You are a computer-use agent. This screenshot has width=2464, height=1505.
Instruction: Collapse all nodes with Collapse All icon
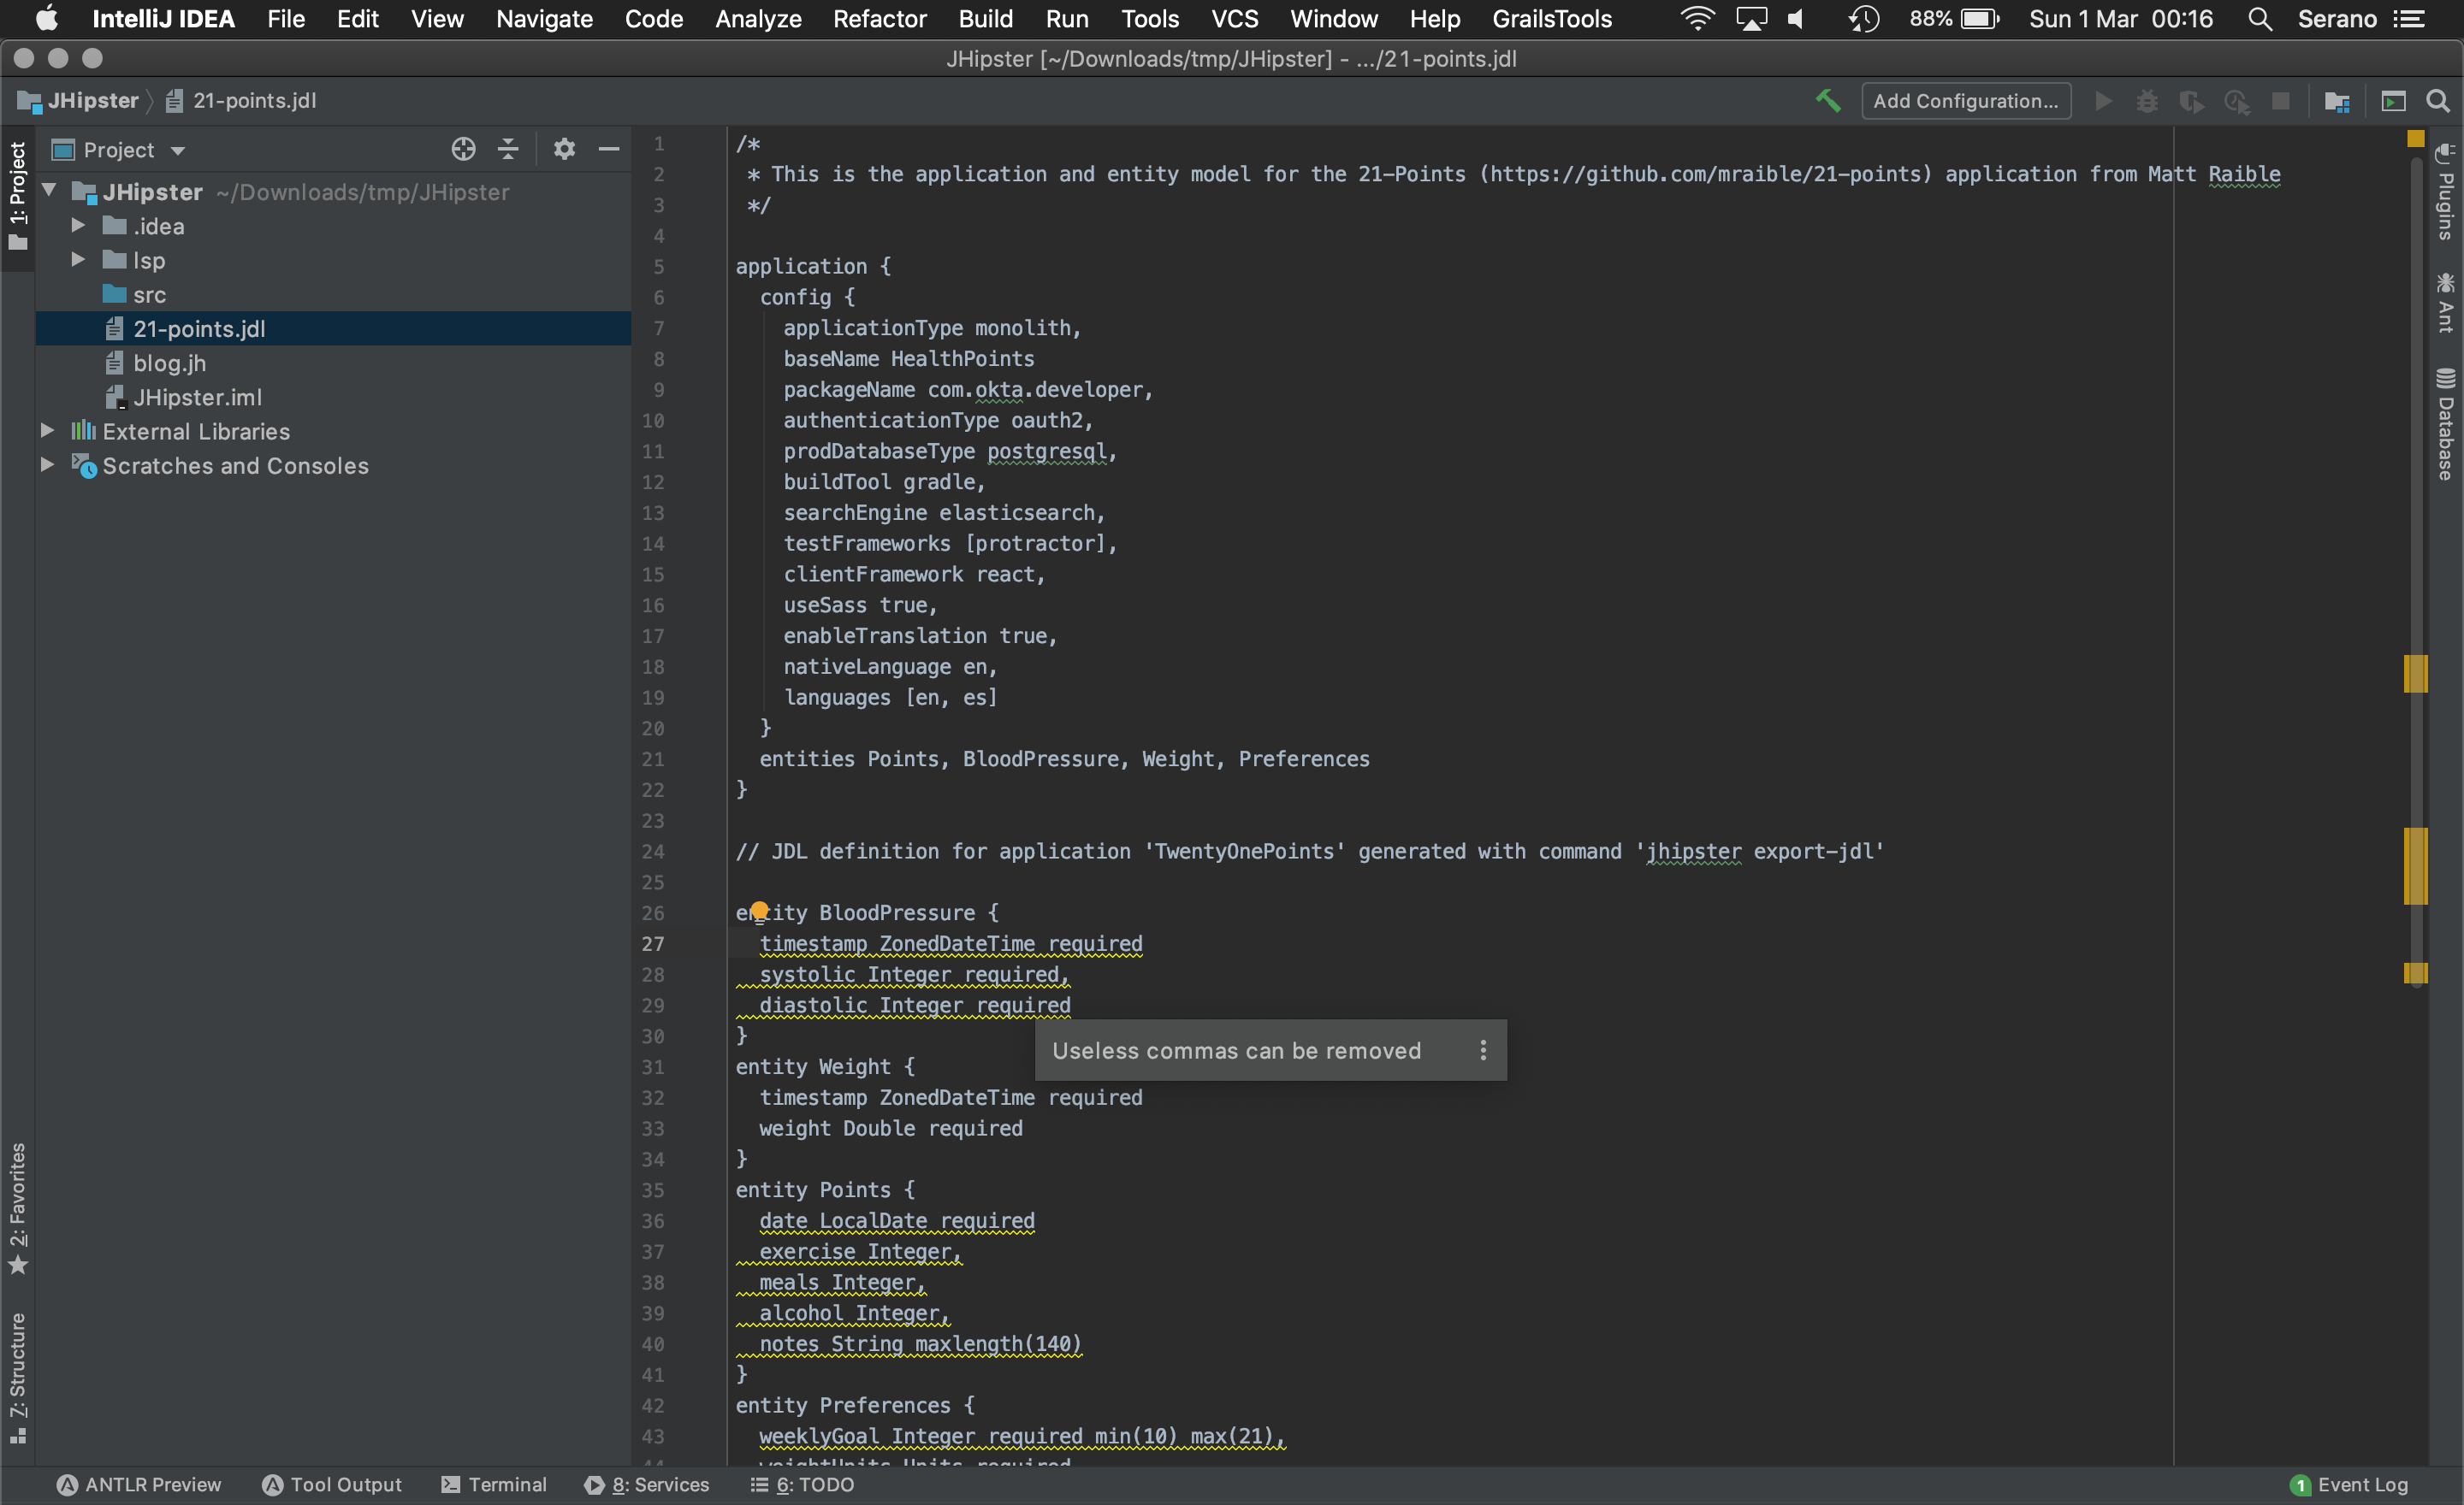point(509,148)
